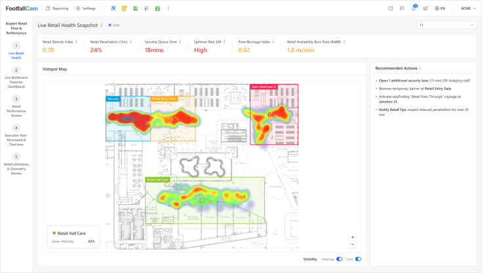Screen dimensions: 482x273
Task: Click the Zone Intensity 42% legend value
Action: click(91, 241)
